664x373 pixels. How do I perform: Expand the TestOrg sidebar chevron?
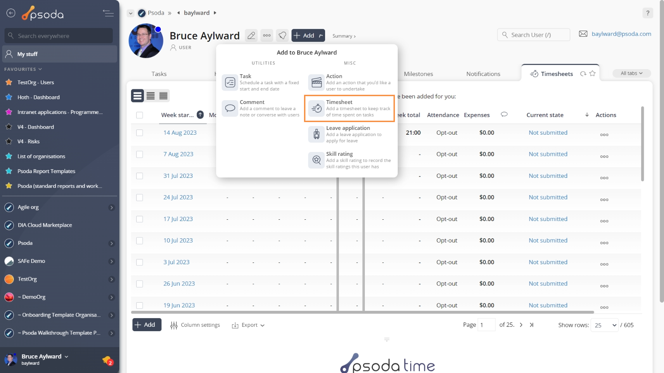(x=112, y=279)
